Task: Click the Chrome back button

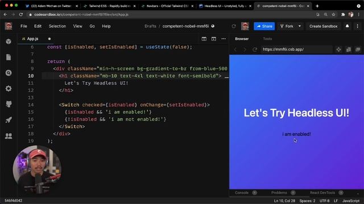Action: tap(5, 14)
